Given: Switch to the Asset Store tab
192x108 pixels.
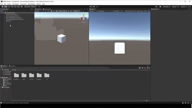Looking at the screenshot, I should coord(47,9).
